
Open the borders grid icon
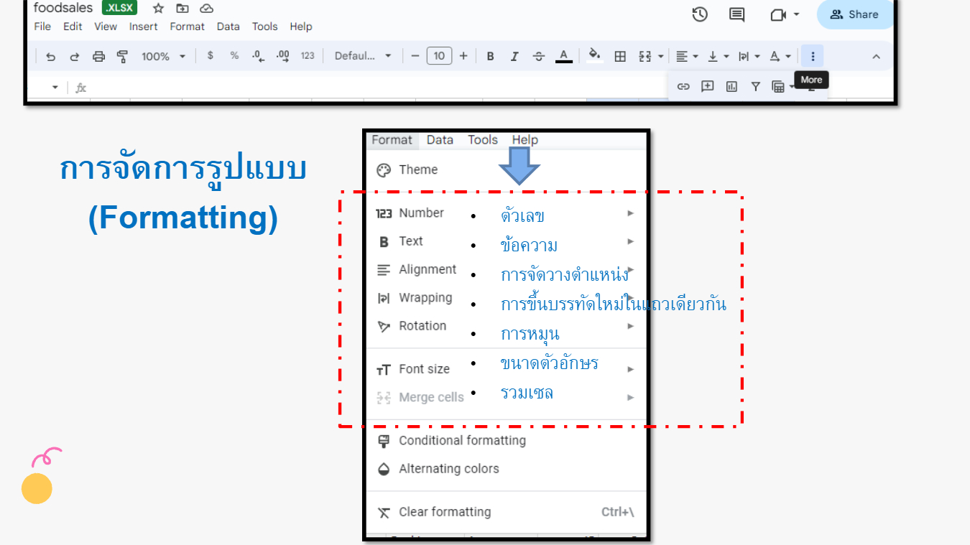tap(620, 56)
